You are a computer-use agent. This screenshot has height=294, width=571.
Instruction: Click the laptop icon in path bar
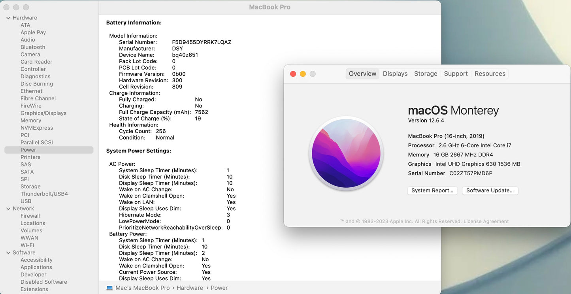pyautogui.click(x=110, y=288)
